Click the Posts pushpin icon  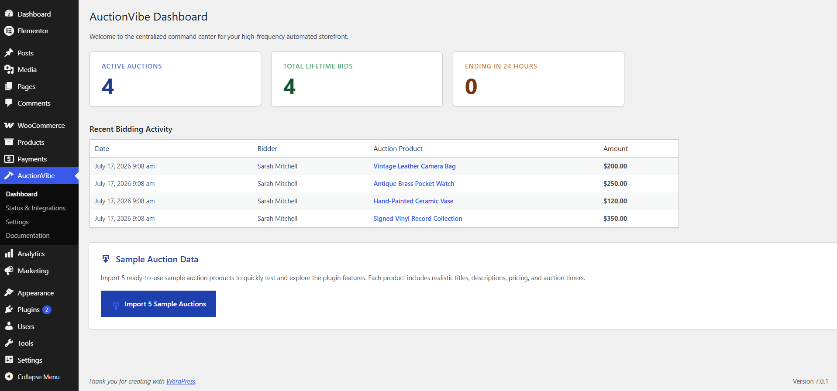pyautogui.click(x=9, y=53)
